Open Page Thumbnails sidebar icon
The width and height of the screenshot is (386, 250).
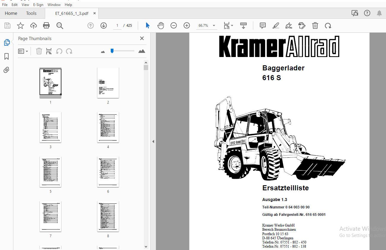[7, 42]
